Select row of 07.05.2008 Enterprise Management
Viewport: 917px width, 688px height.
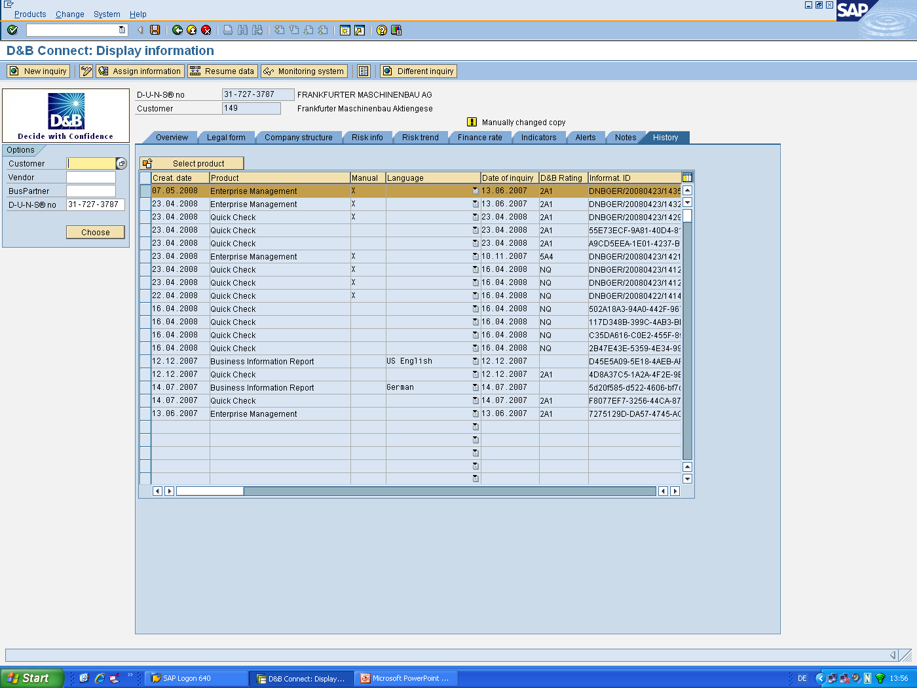pyautogui.click(x=145, y=191)
